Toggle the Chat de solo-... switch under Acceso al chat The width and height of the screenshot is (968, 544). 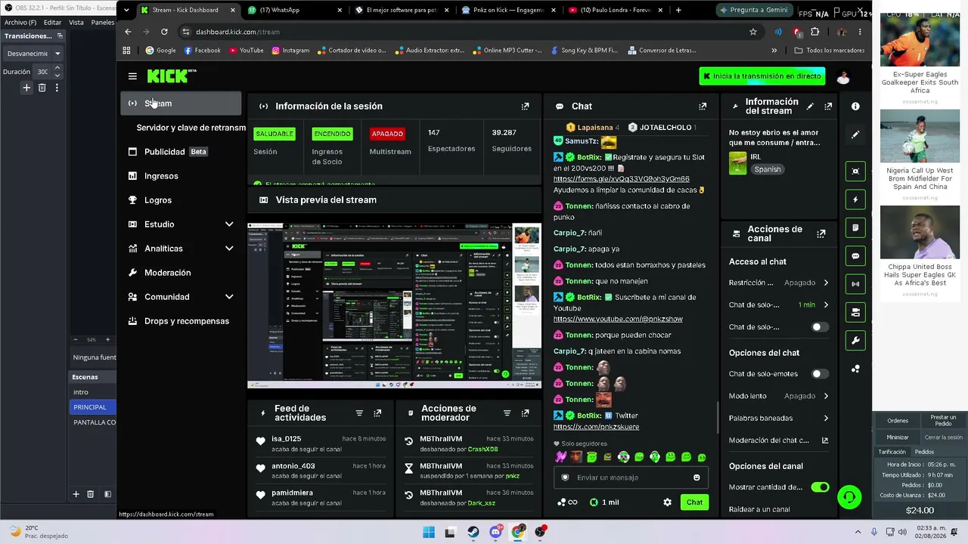point(820,327)
